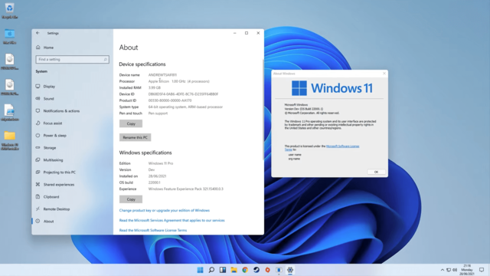Click the Windows 11 logo in dialog

coord(332,88)
